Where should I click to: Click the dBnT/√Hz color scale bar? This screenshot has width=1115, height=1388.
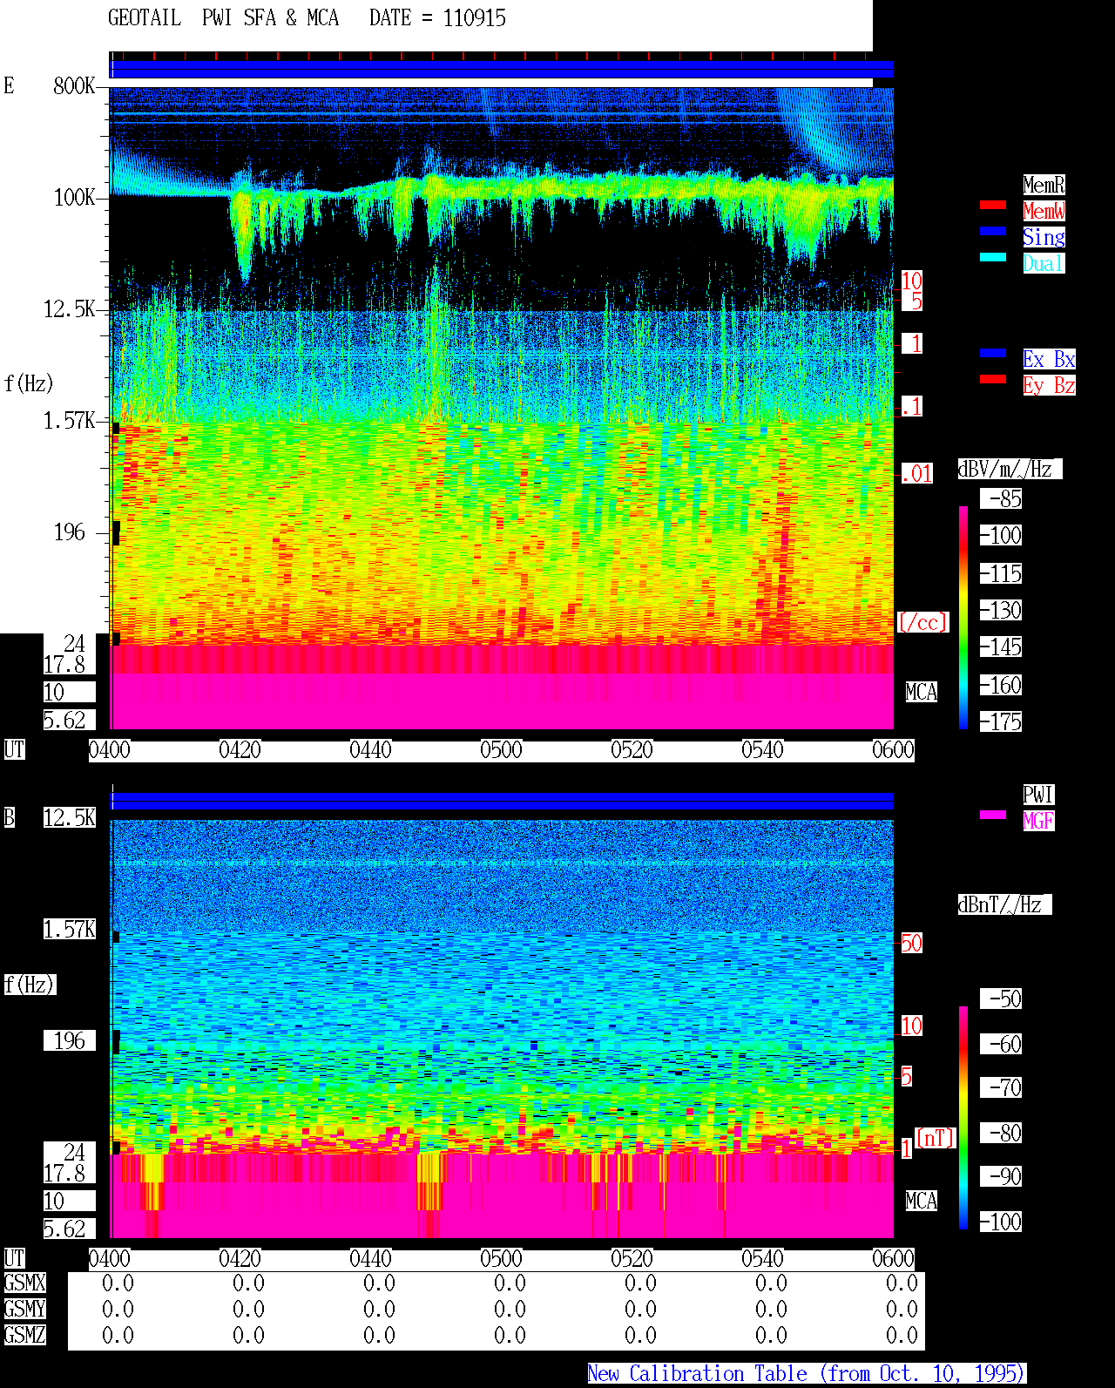tap(963, 1118)
